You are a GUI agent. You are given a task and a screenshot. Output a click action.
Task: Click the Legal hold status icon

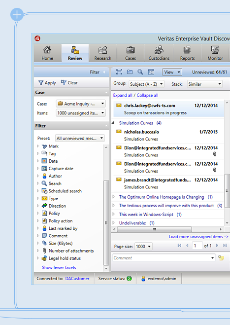coord(44,258)
